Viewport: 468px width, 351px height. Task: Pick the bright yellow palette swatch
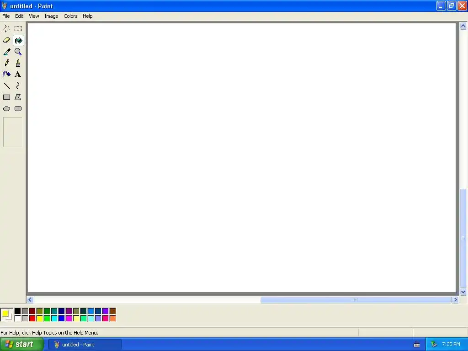39,318
